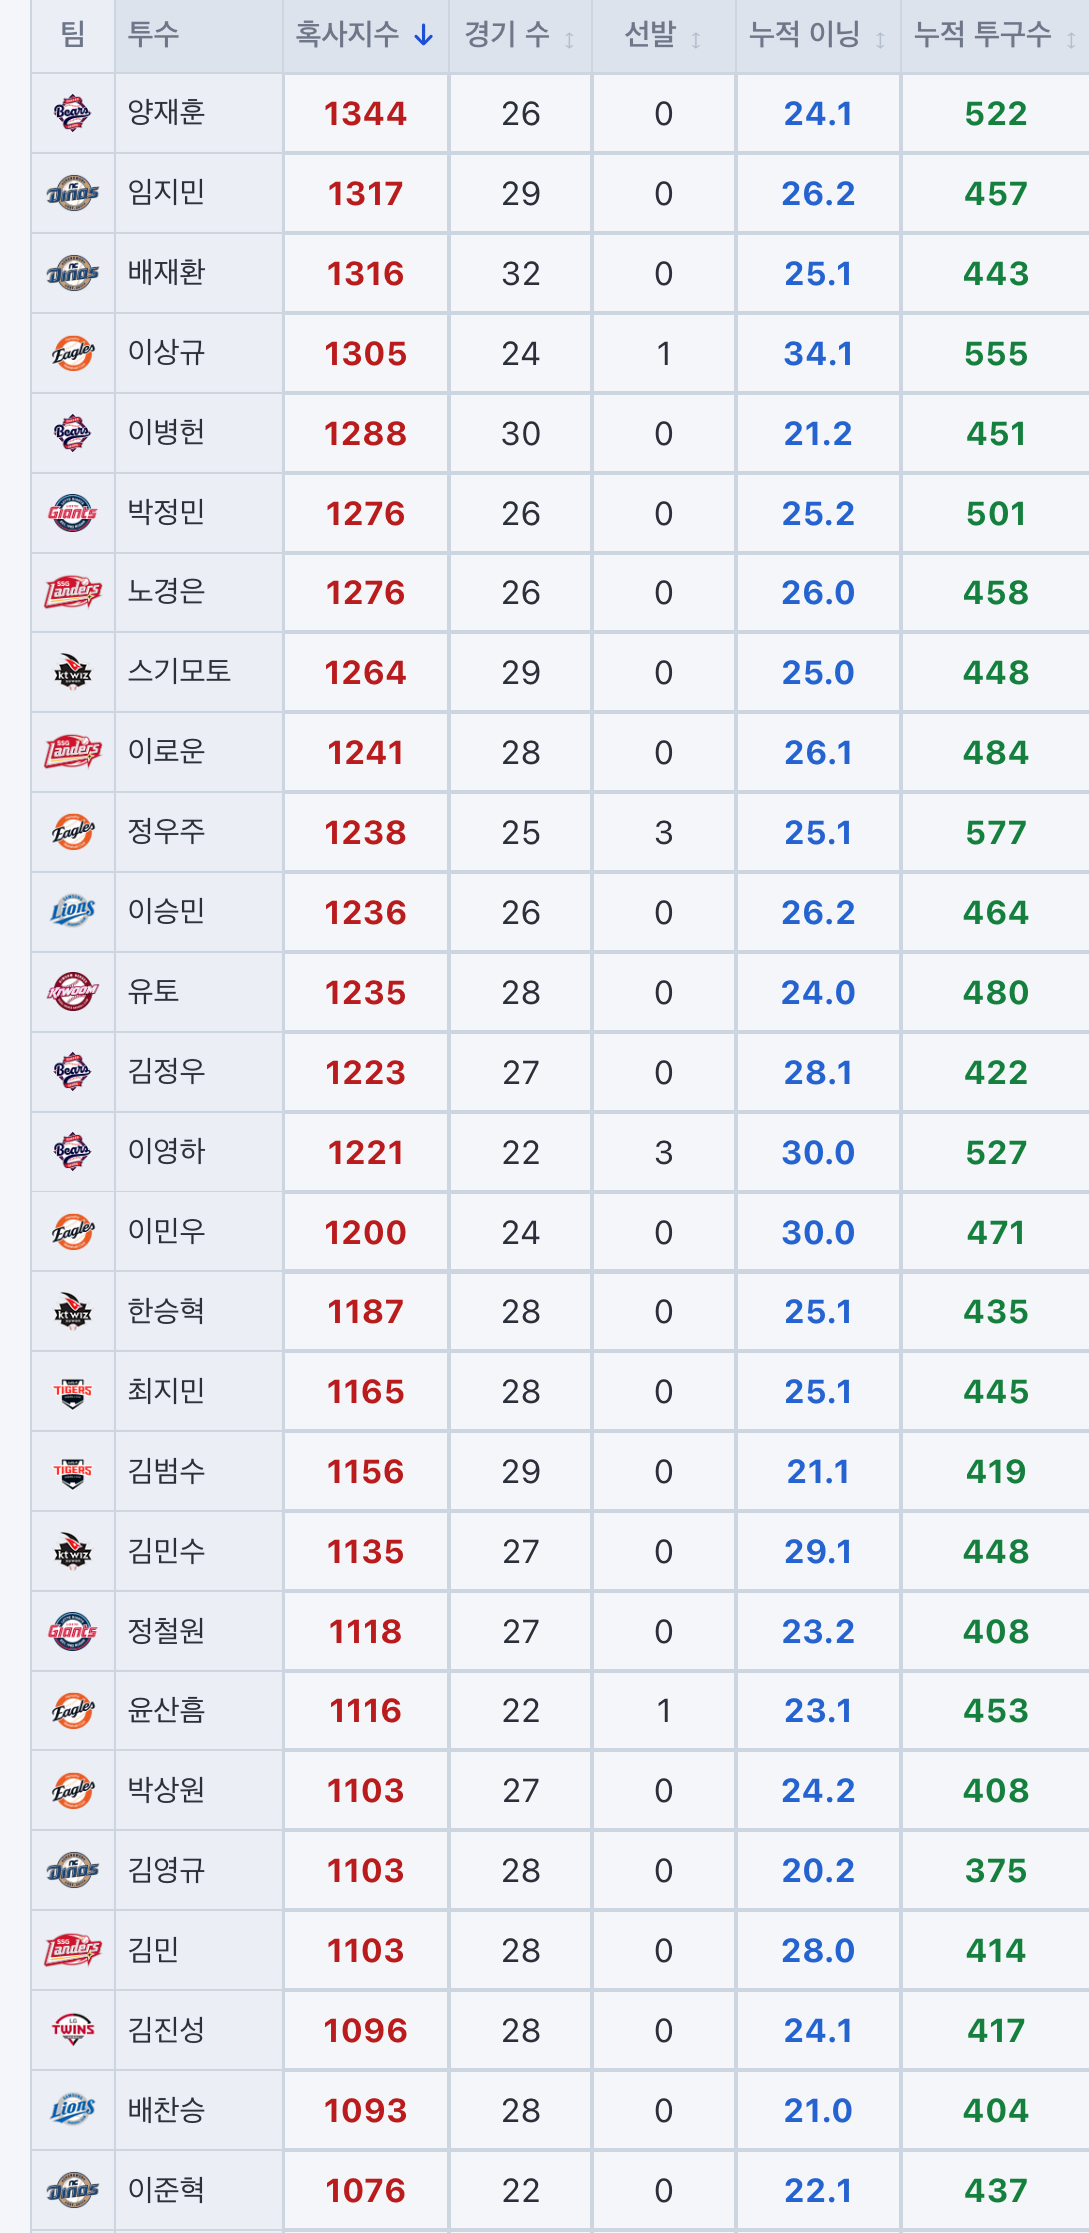Click the kt wiz logo next to 스기모토
This screenshot has height=2233, width=1089.
point(73,672)
